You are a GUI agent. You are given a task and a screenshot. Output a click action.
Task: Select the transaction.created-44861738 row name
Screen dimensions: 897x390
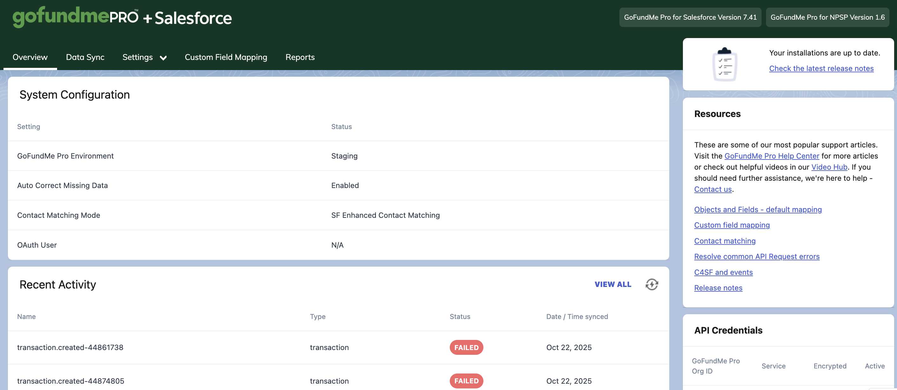click(x=70, y=347)
